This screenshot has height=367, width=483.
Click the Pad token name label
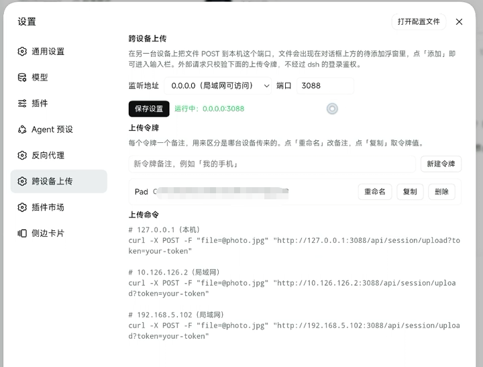(142, 192)
